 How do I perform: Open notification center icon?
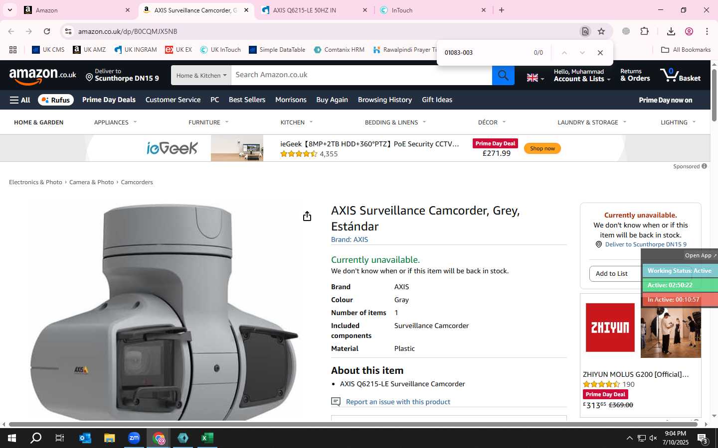pos(703,439)
